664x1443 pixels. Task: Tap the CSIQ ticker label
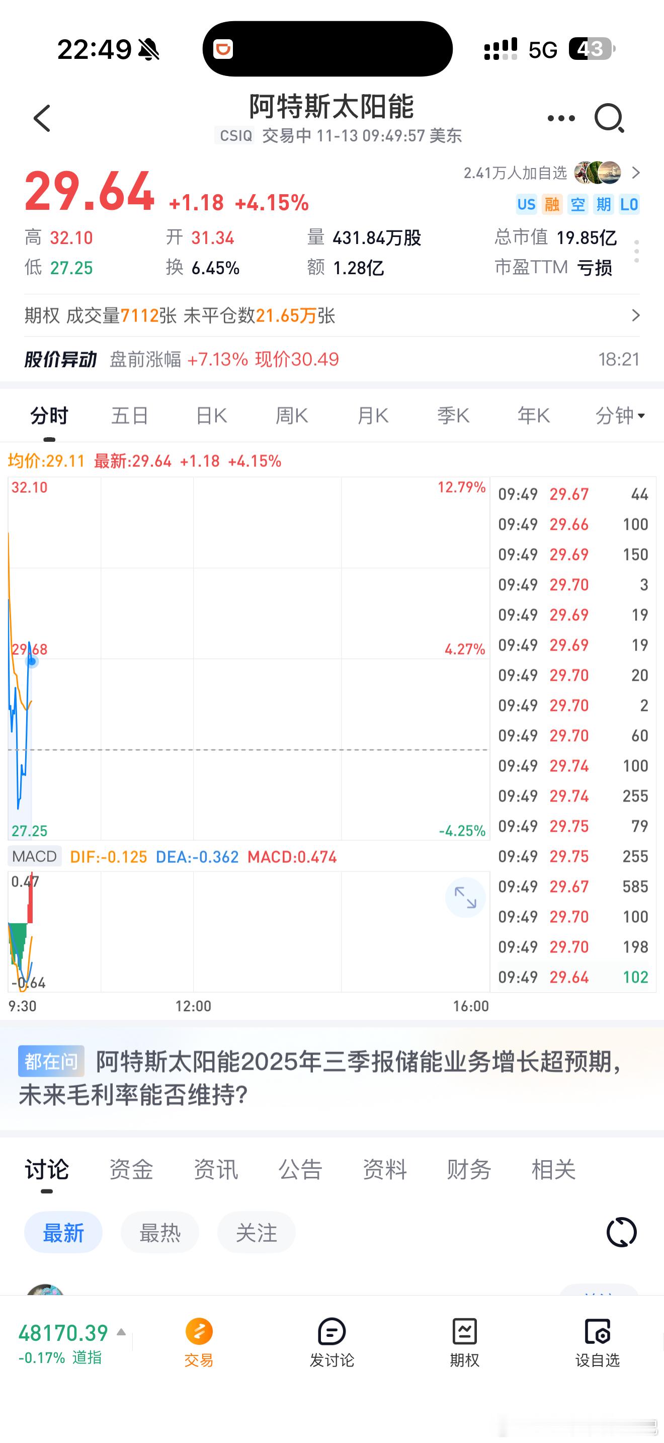point(236,135)
